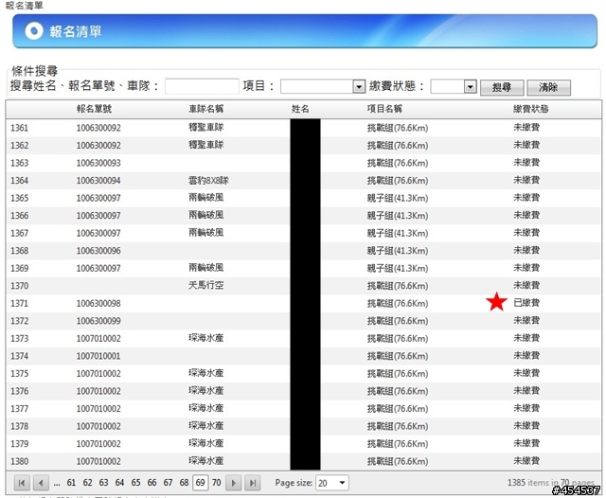Click the previous page arrow
The width and height of the screenshot is (606, 498).
40,483
